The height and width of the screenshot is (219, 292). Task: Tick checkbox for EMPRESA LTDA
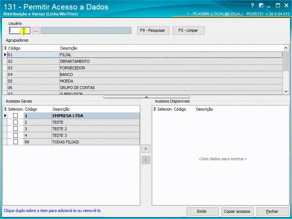15,116
